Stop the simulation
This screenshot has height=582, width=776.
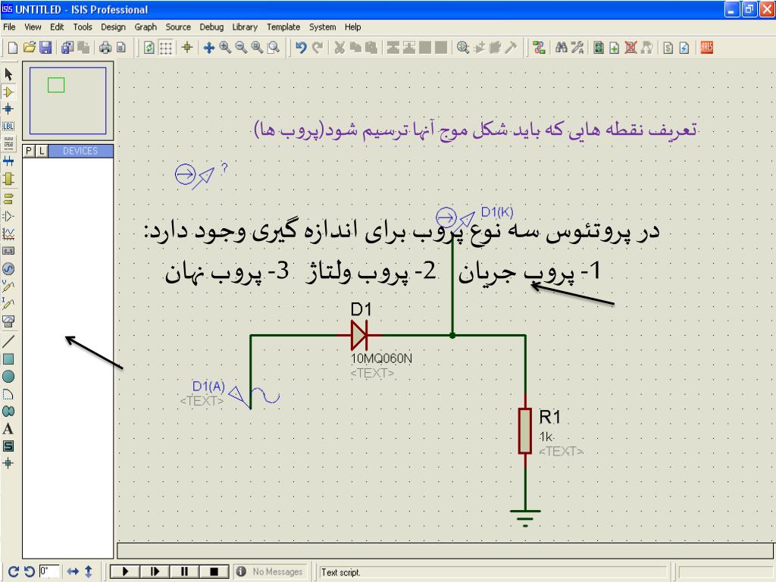(214, 571)
